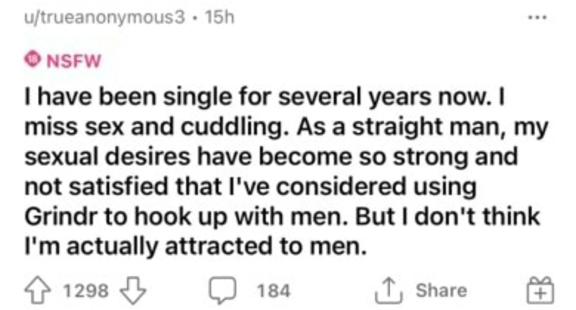Click the phrase "miss sex and cuddling"
576x310 pixels.
154,127
